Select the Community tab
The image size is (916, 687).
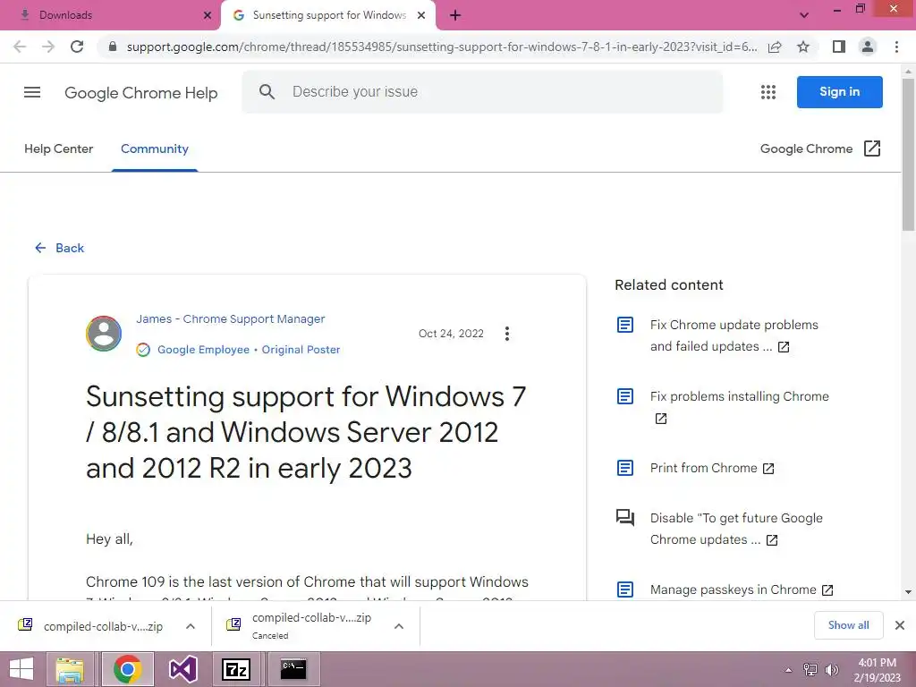click(155, 149)
